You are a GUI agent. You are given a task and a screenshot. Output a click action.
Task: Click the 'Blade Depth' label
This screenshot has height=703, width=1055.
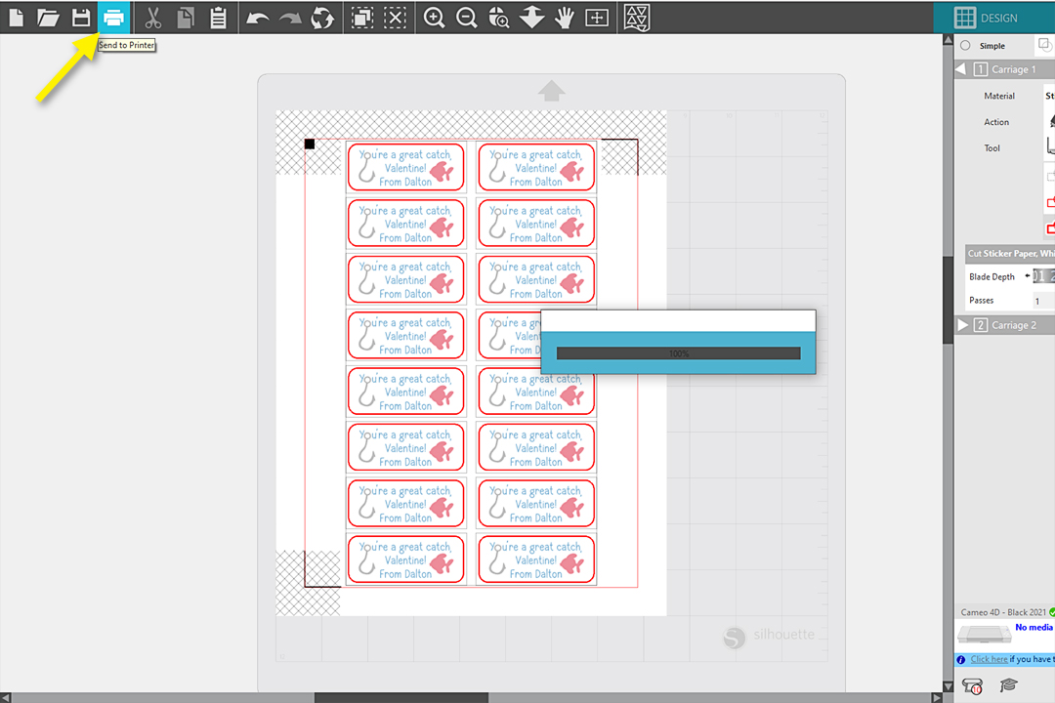pyautogui.click(x=992, y=277)
